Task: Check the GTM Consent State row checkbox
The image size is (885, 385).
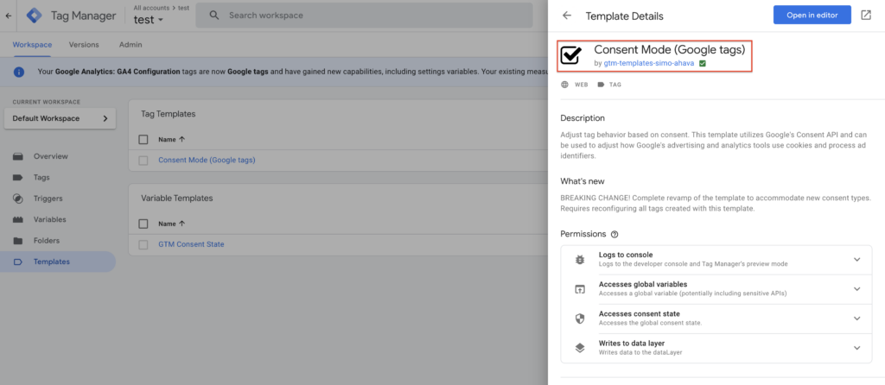Action: (x=143, y=244)
